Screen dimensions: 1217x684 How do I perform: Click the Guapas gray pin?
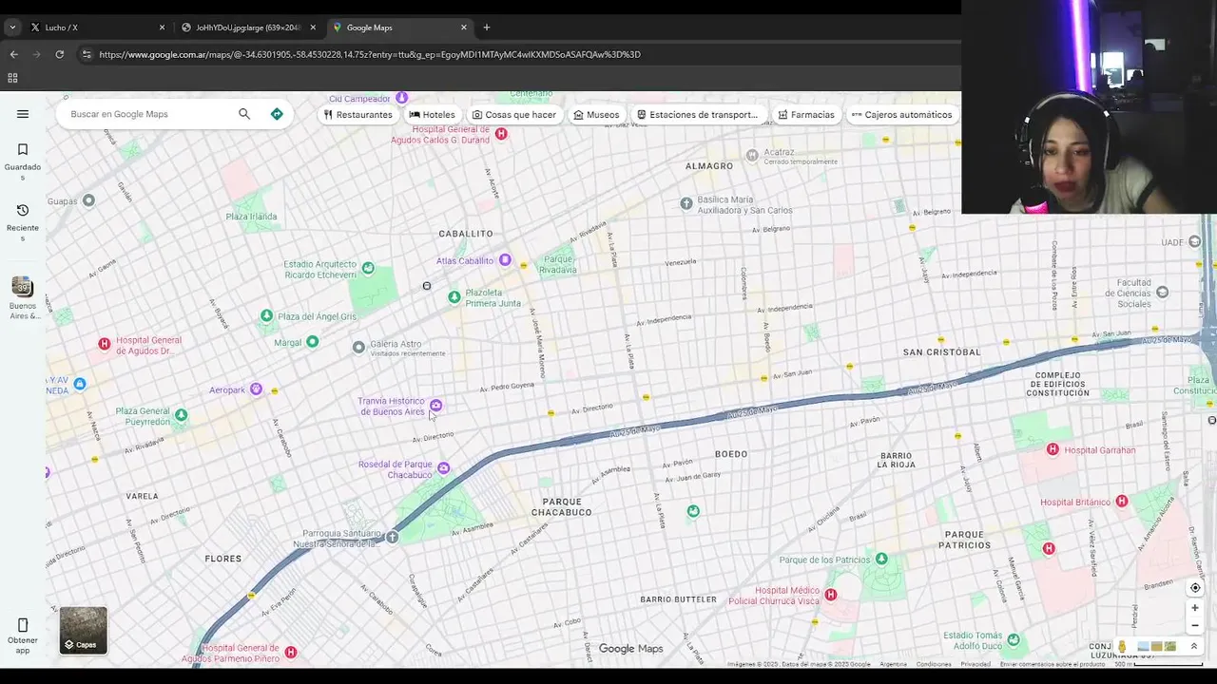pos(88,200)
